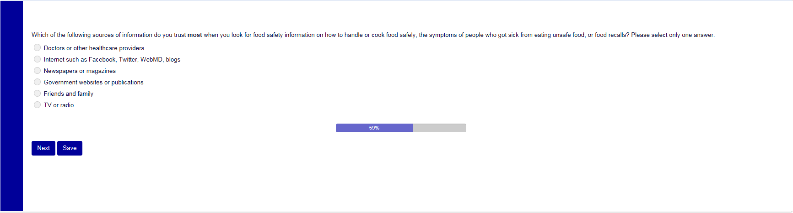Click the filled purple part of progress bar

(x=352, y=128)
